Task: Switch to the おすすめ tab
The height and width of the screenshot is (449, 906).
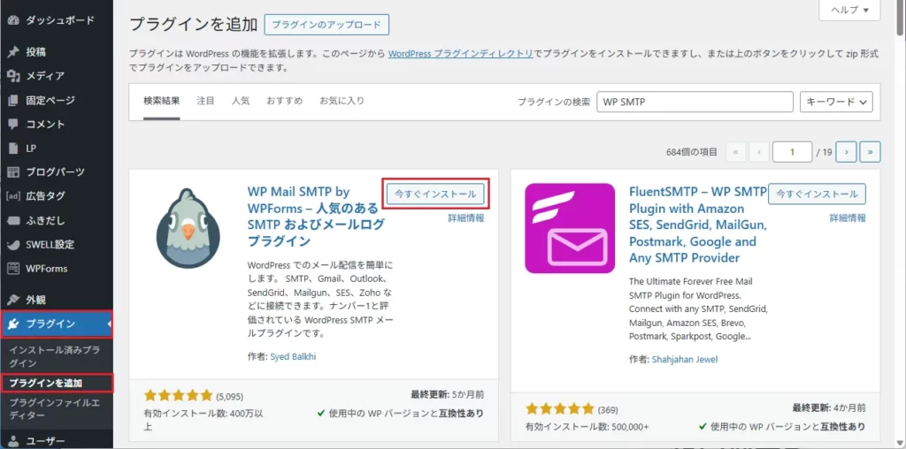Action: [284, 101]
